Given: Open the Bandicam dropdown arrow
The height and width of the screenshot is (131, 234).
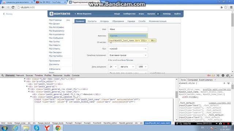Looking at the screenshot, I should coord(216,124).
